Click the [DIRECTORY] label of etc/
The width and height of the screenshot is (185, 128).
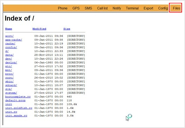(x=76, y=66)
